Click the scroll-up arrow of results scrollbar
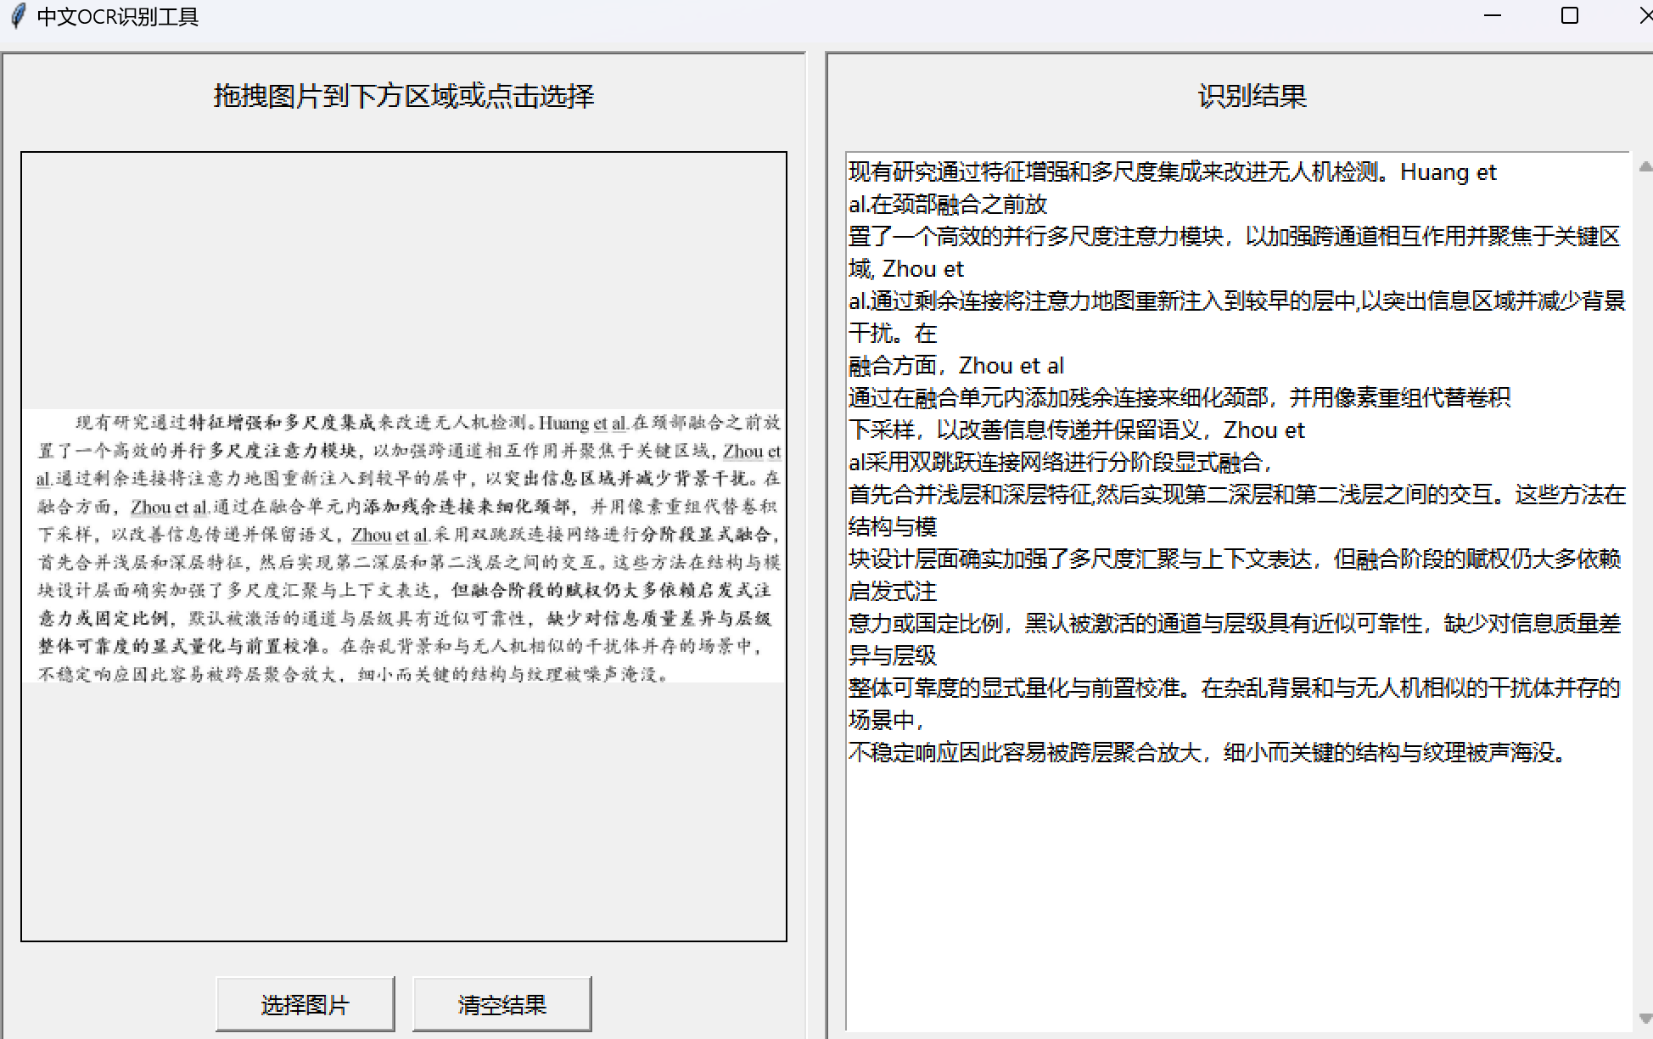Viewport: 1653px width, 1039px height. [x=1645, y=167]
